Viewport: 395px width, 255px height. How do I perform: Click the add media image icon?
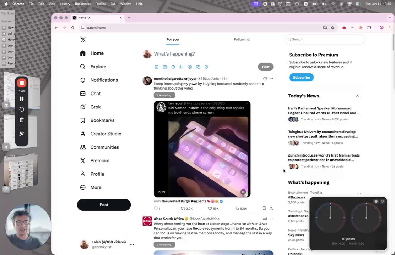[x=156, y=67]
